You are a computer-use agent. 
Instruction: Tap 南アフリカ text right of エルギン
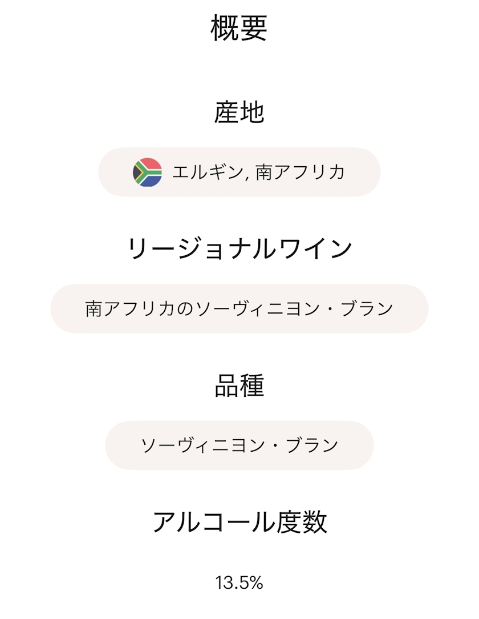tap(301, 172)
